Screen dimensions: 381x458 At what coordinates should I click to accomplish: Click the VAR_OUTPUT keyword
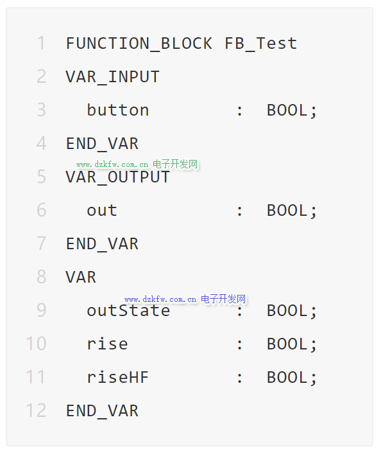pos(118,177)
